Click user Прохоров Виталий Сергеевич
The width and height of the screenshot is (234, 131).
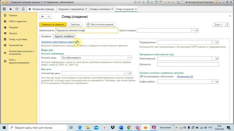click(x=200, y=2)
